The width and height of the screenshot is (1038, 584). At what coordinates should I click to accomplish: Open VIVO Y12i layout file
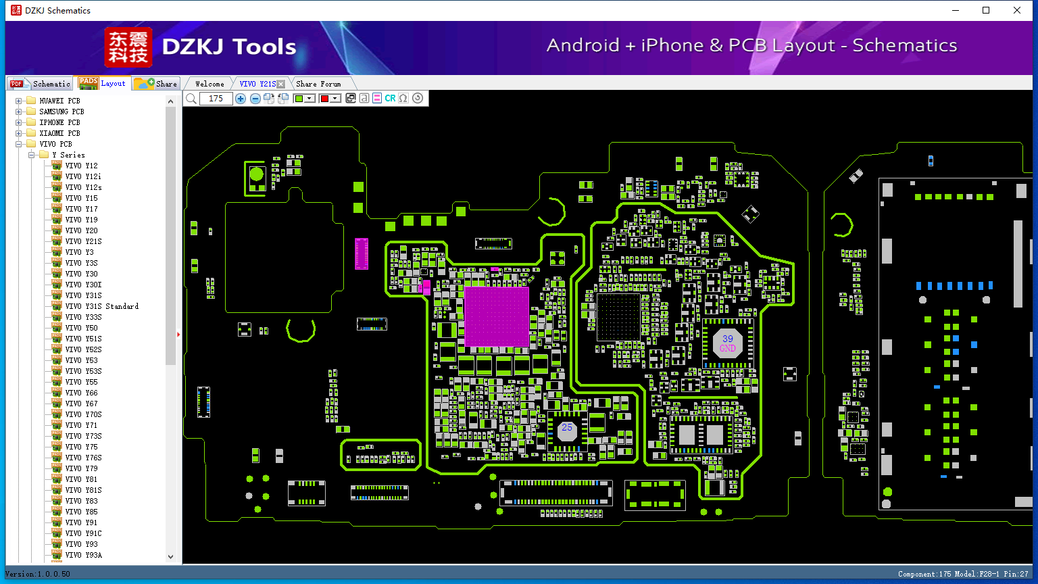[x=83, y=176]
